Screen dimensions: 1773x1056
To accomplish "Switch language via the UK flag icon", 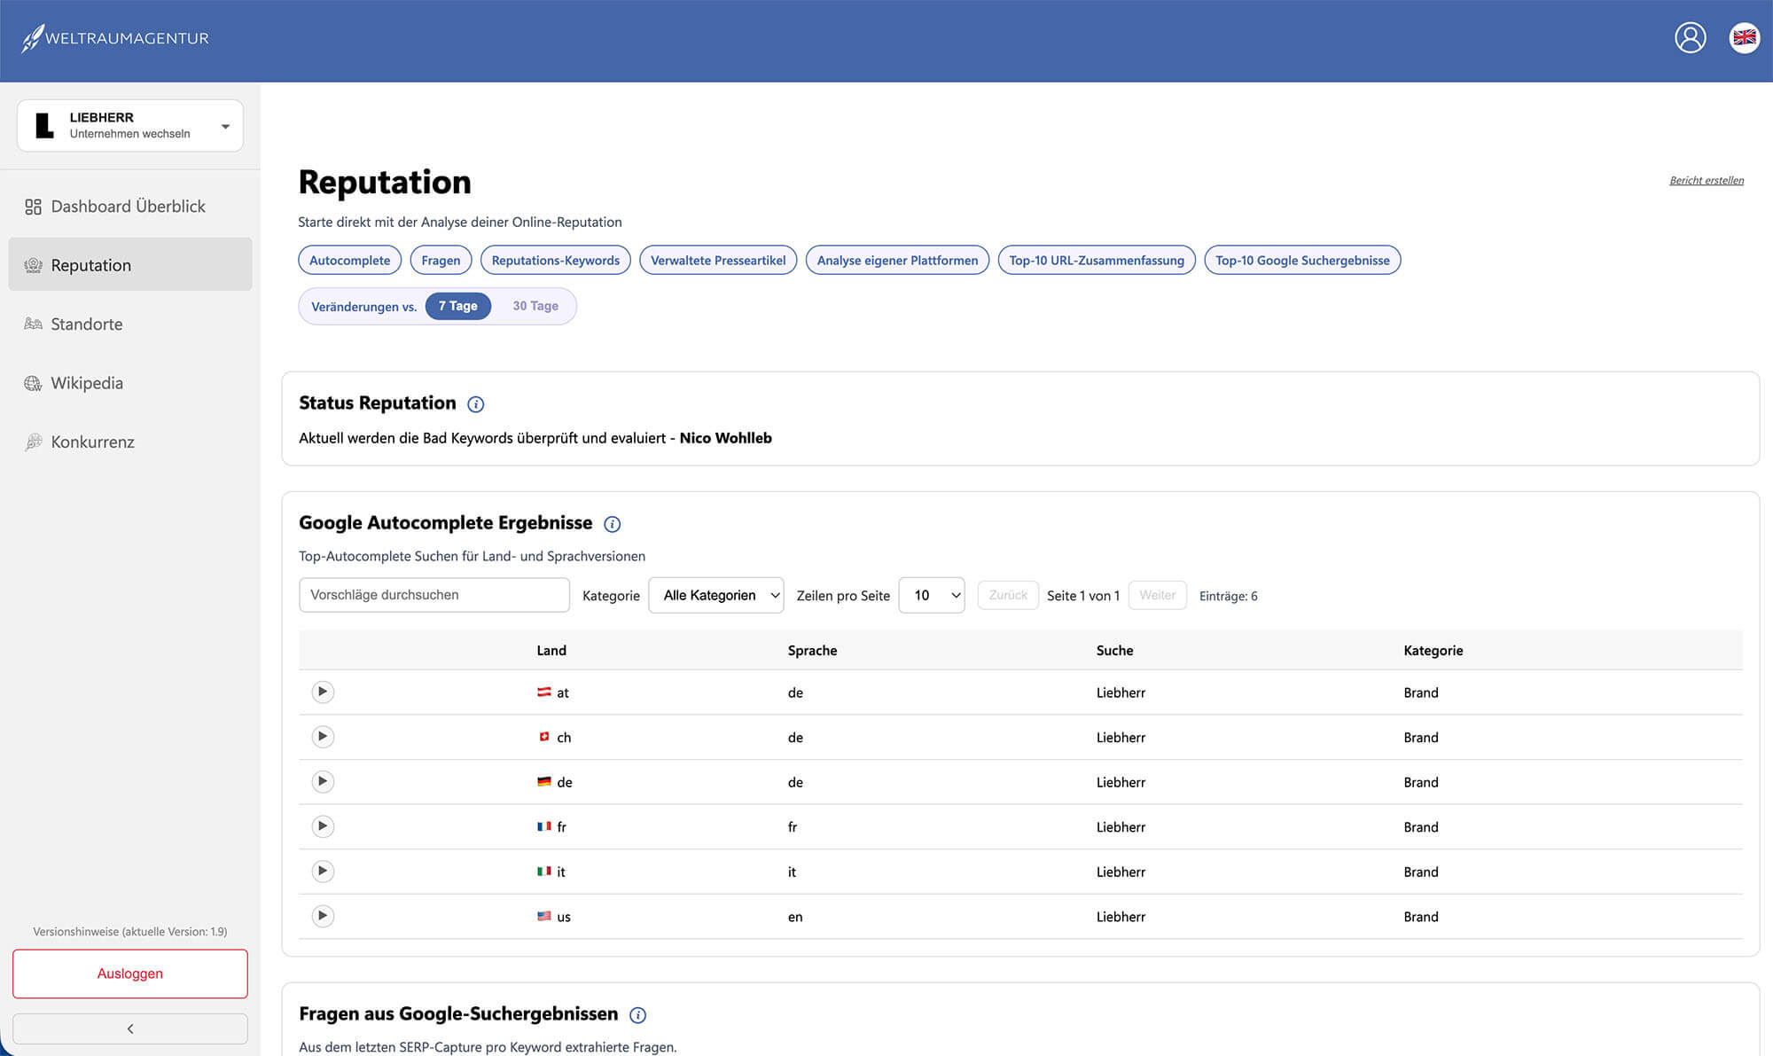I will point(1744,37).
